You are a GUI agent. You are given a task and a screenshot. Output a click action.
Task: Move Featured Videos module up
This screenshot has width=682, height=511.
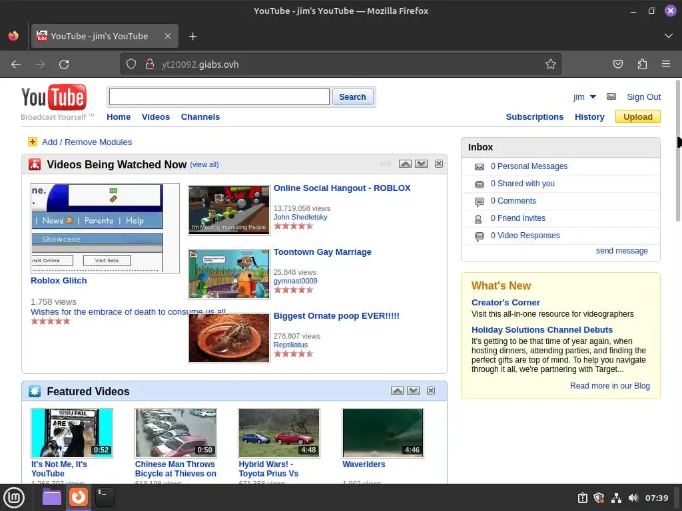coord(397,391)
